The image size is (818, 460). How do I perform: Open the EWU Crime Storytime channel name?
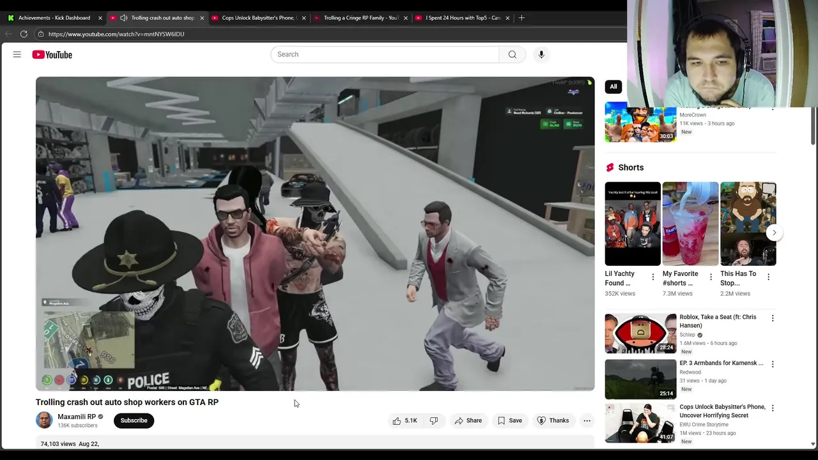tap(704, 424)
